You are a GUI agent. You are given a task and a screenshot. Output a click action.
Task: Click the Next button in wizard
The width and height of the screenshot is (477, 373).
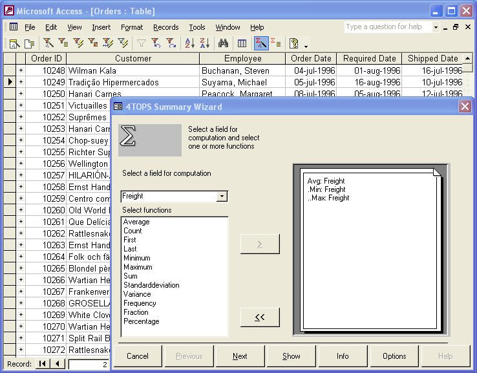240,356
